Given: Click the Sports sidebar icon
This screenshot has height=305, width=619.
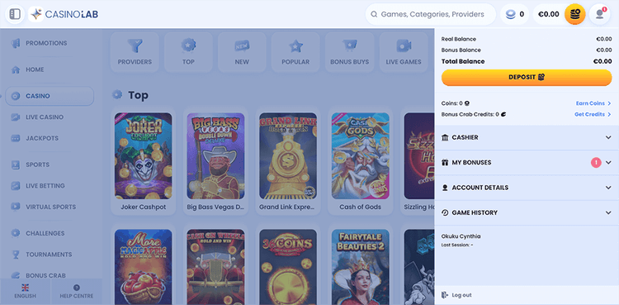Looking at the screenshot, I should 16,164.
